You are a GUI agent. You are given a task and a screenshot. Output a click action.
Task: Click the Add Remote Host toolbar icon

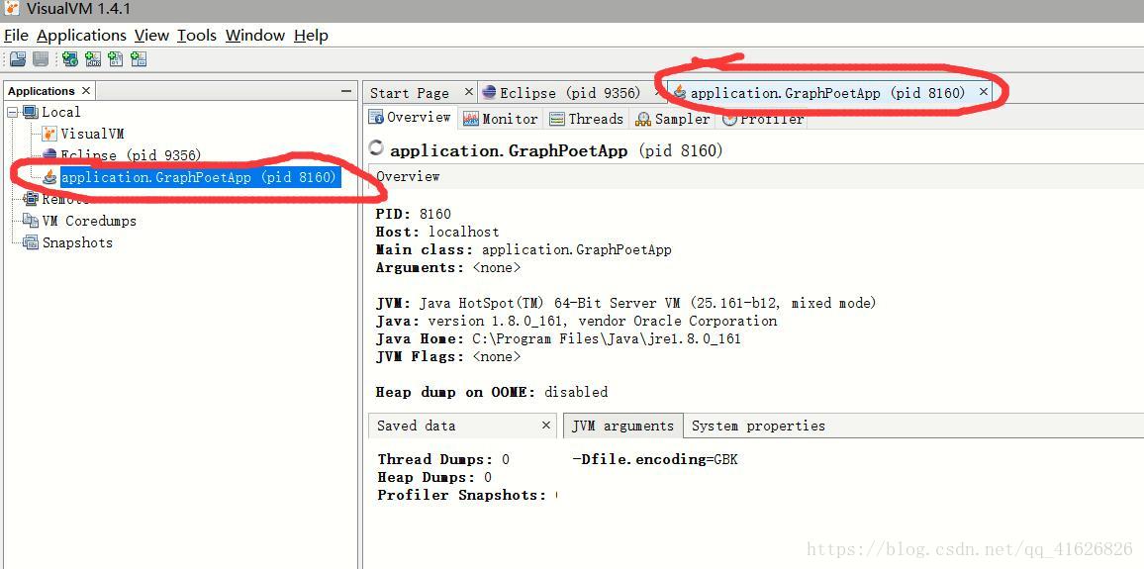(70, 59)
